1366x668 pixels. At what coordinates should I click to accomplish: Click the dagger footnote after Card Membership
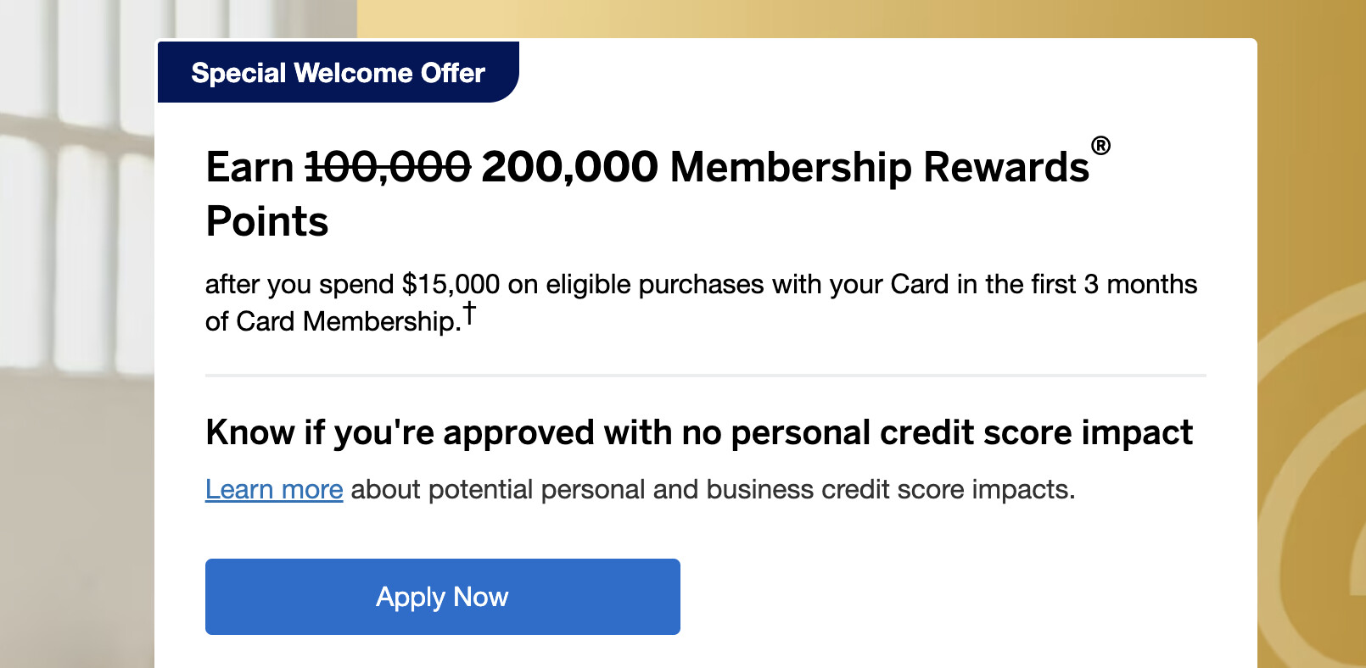pos(469,314)
